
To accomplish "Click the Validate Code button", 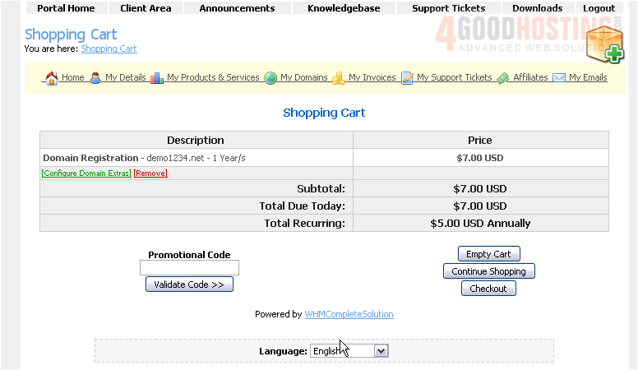I will pos(189,284).
